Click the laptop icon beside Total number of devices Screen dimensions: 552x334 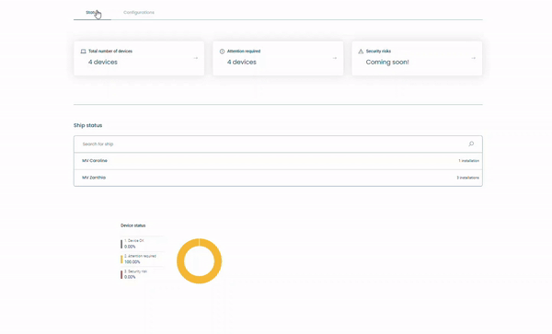pyautogui.click(x=83, y=52)
